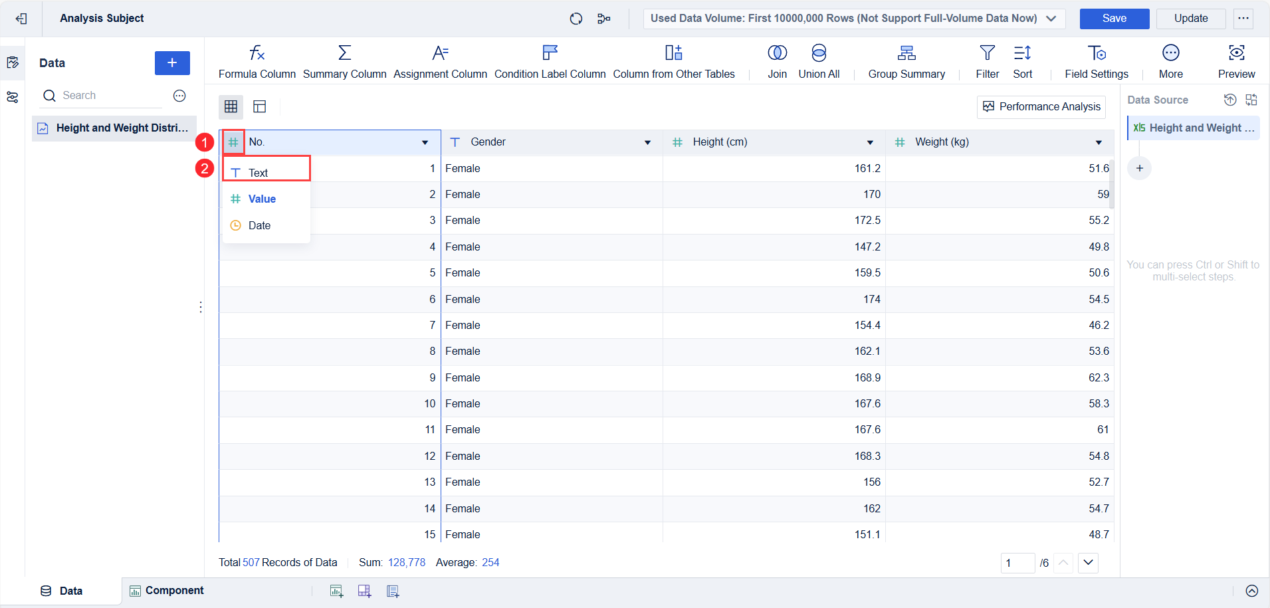Select the Height and Weight data source step
This screenshot has width=1270, height=608.
point(1194,128)
